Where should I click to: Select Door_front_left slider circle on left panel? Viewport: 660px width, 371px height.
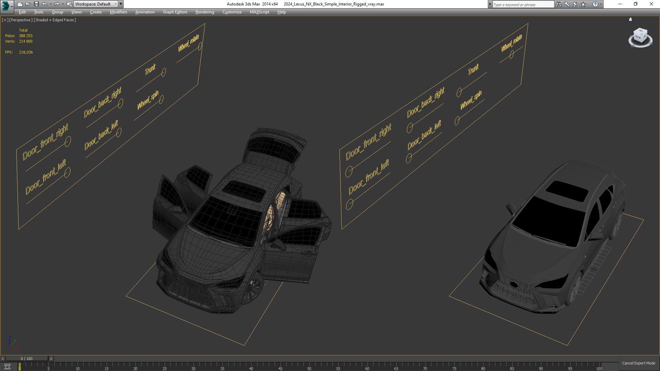click(x=67, y=172)
